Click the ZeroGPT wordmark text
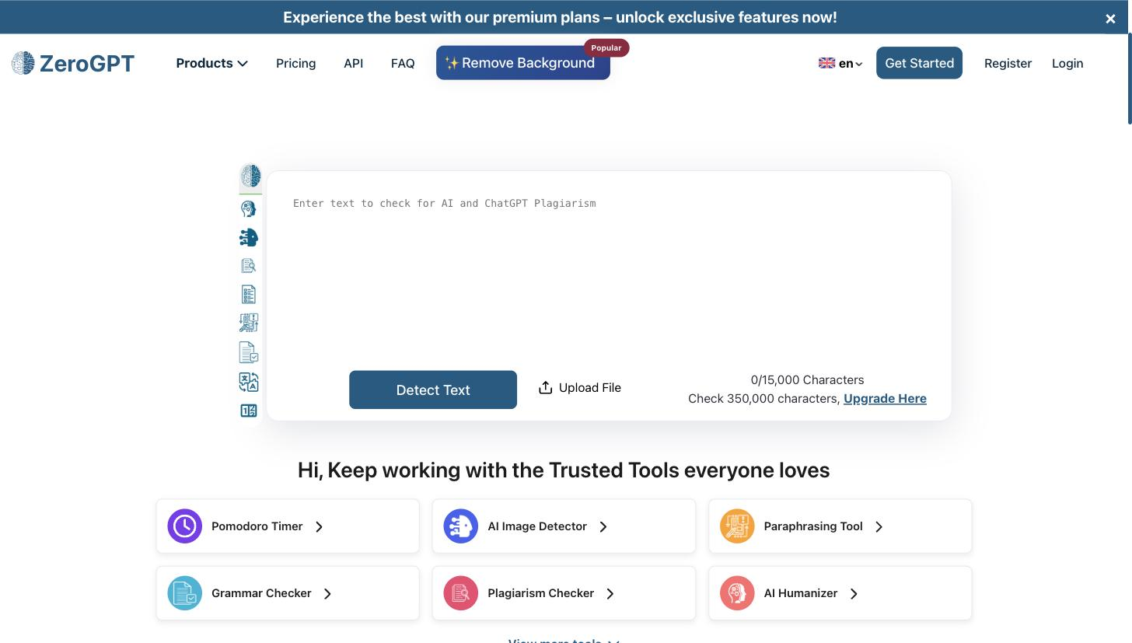The width and height of the screenshot is (1132, 643). (87, 63)
